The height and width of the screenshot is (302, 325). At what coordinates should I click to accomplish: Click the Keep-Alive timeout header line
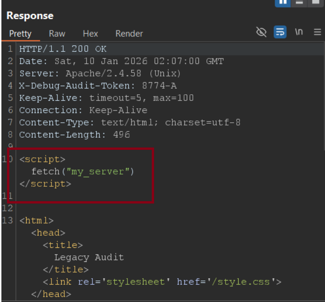[106, 98]
